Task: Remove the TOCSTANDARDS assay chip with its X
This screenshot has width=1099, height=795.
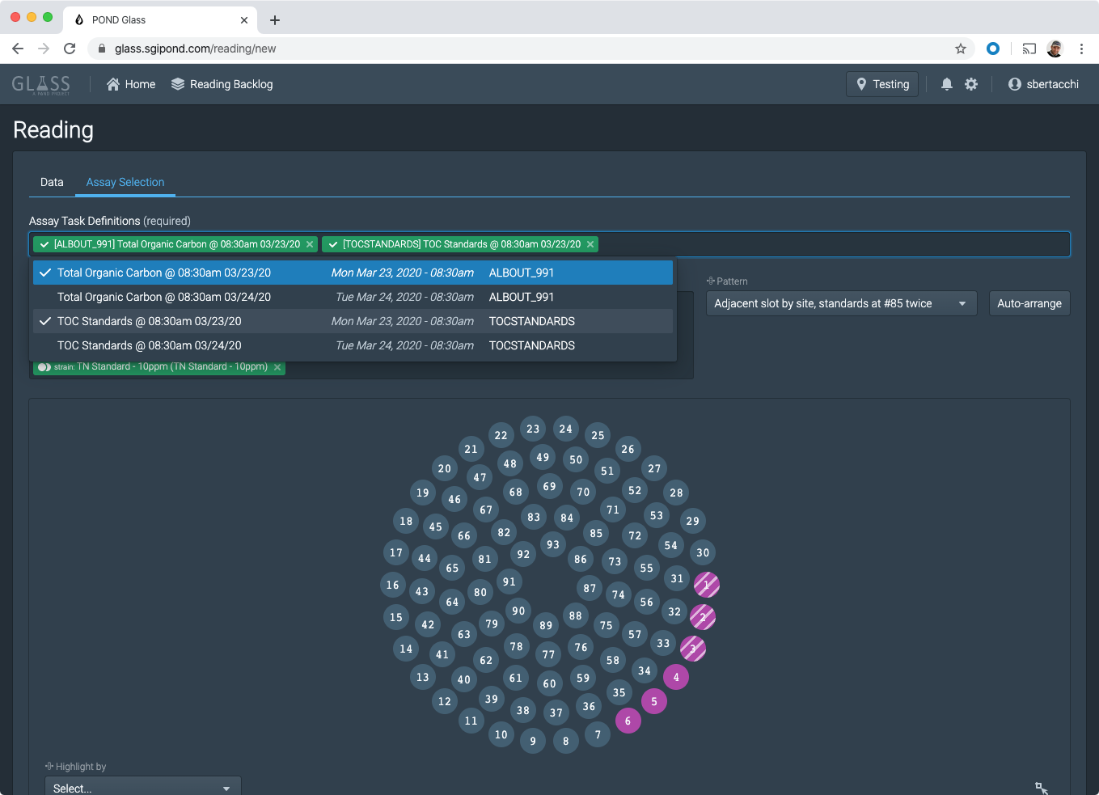Action: 590,243
